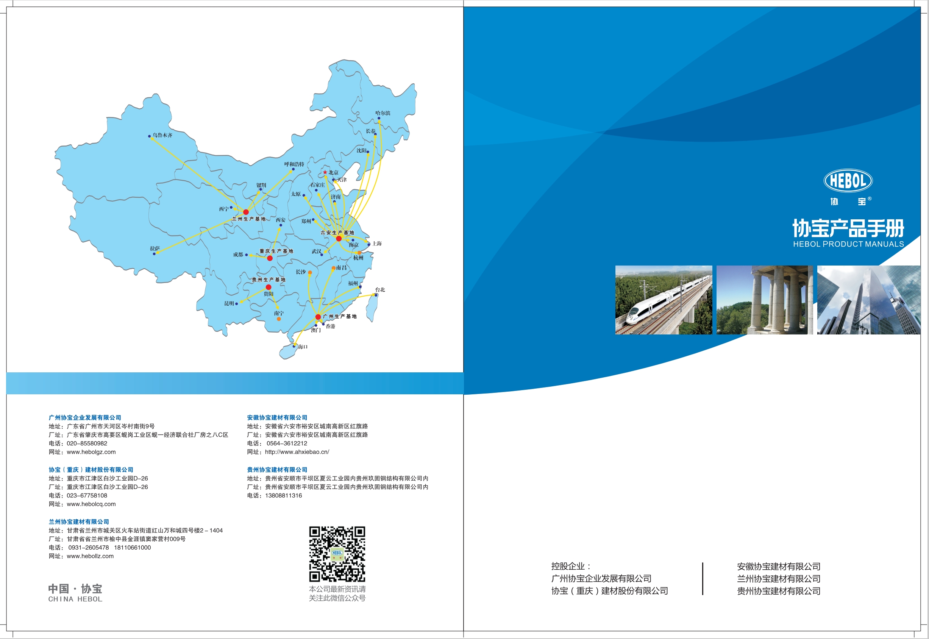Click the caption 关注此微信公众号

tap(337, 598)
